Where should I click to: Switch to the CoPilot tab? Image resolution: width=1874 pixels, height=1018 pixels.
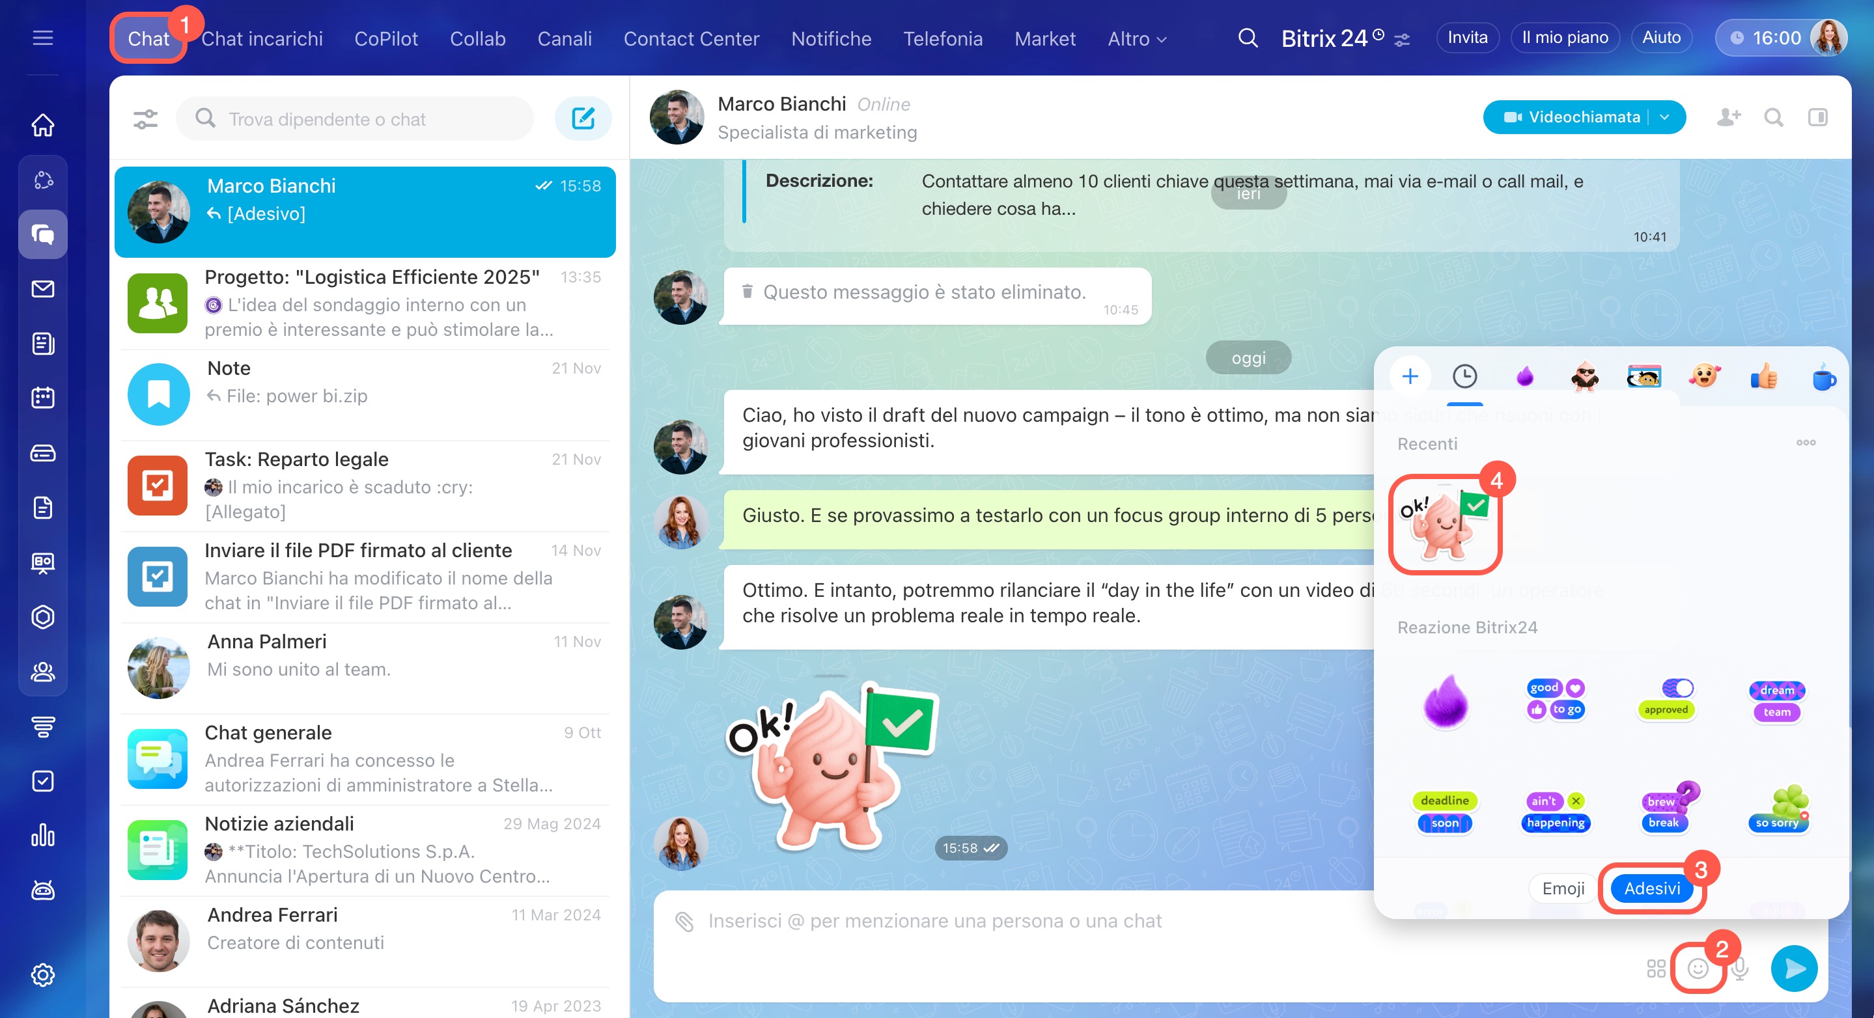click(x=385, y=38)
